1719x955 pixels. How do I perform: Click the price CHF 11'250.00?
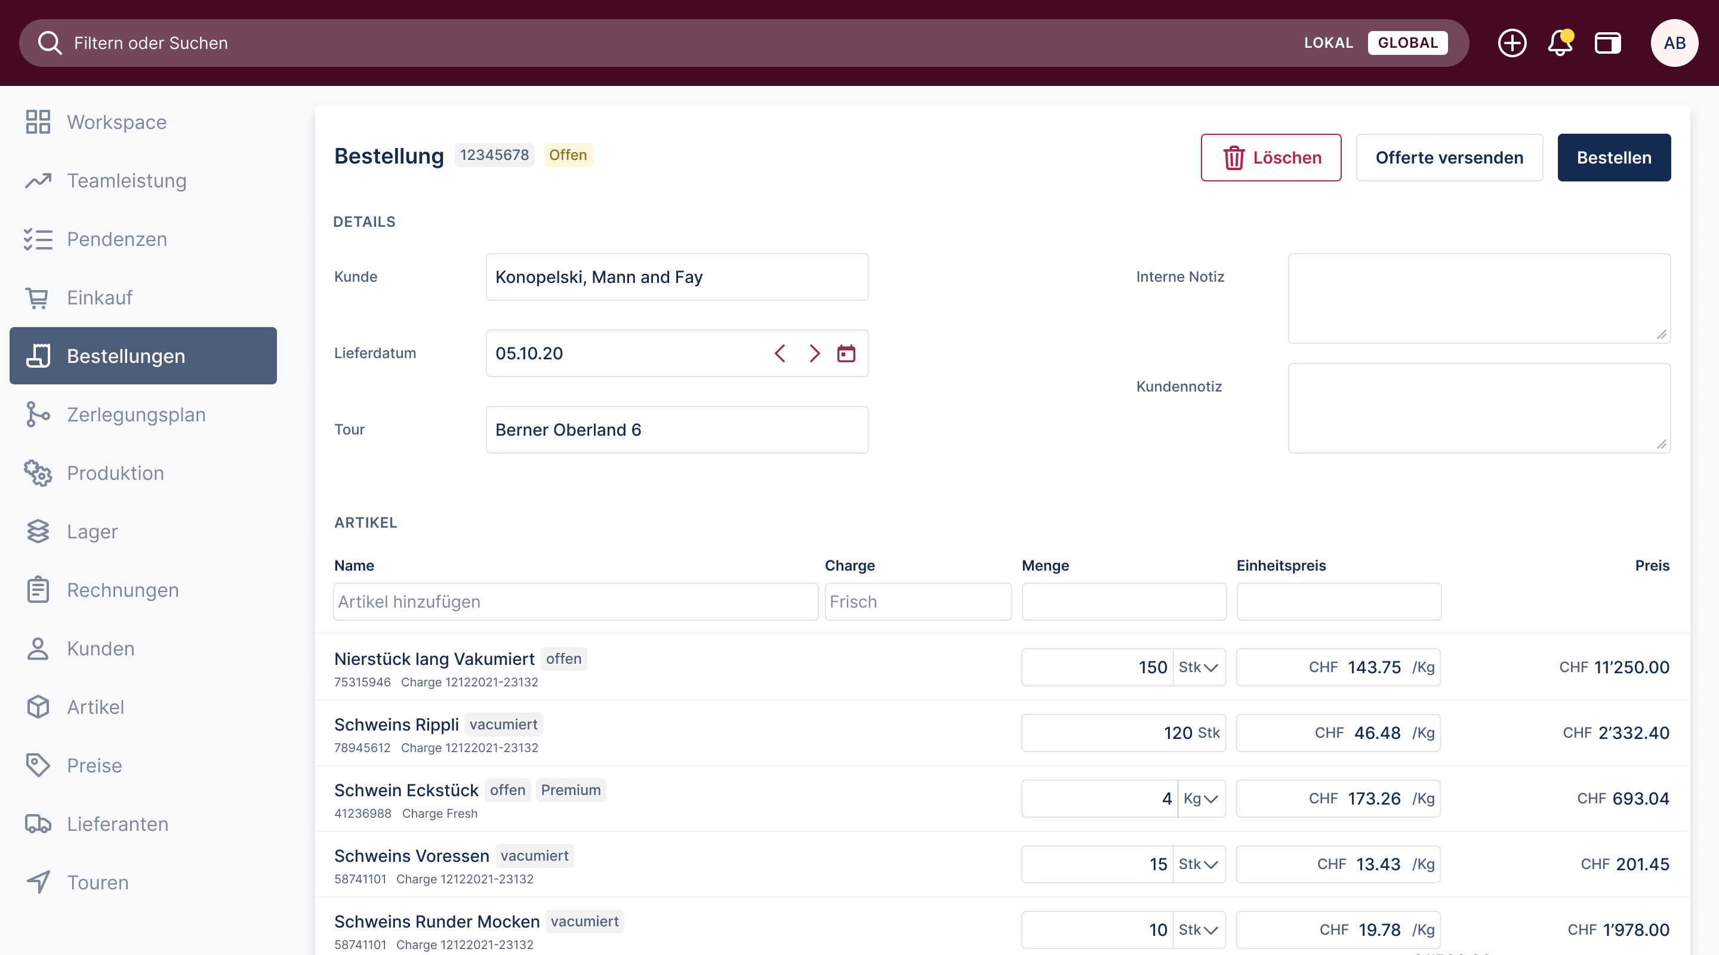[1613, 667]
